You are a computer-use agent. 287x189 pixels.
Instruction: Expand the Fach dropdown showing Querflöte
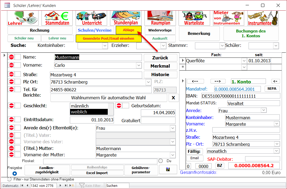tap(244, 61)
